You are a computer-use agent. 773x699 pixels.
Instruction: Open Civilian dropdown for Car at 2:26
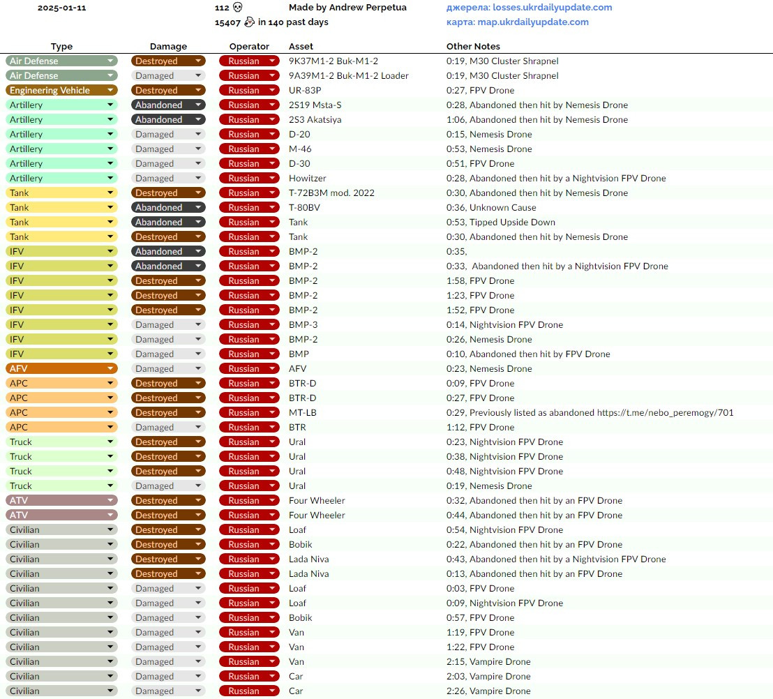[x=61, y=691]
